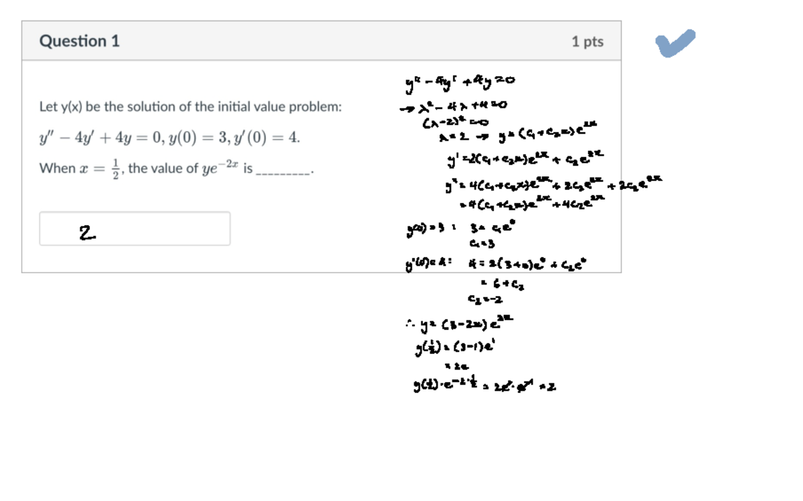Click the handwritten 2 inside the answer box

(87, 232)
